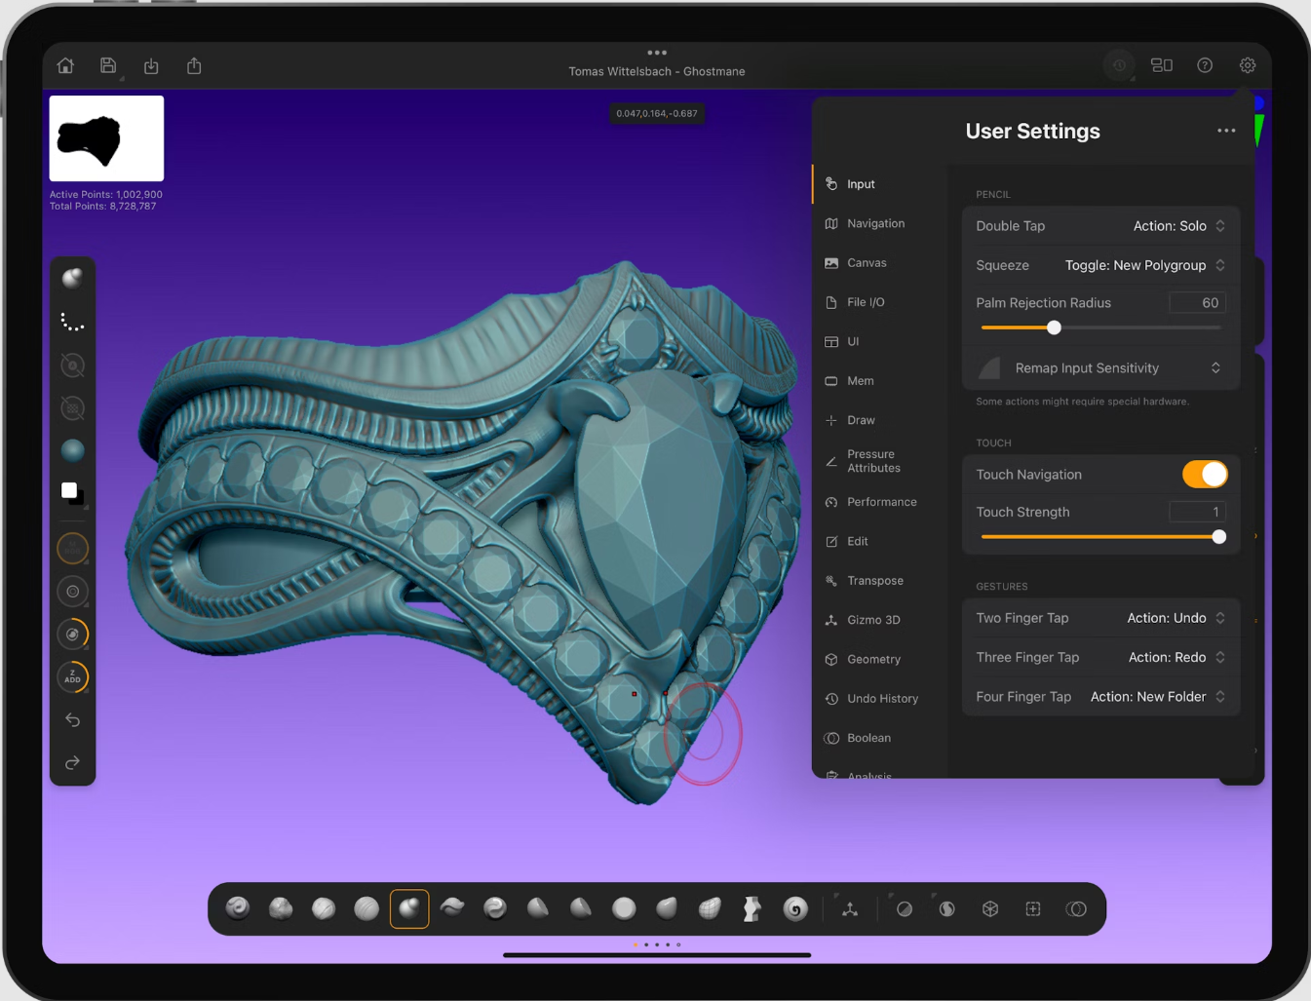The width and height of the screenshot is (1311, 1001).
Task: Open the stroke/falloff settings icon below the brush
Action: [72, 322]
